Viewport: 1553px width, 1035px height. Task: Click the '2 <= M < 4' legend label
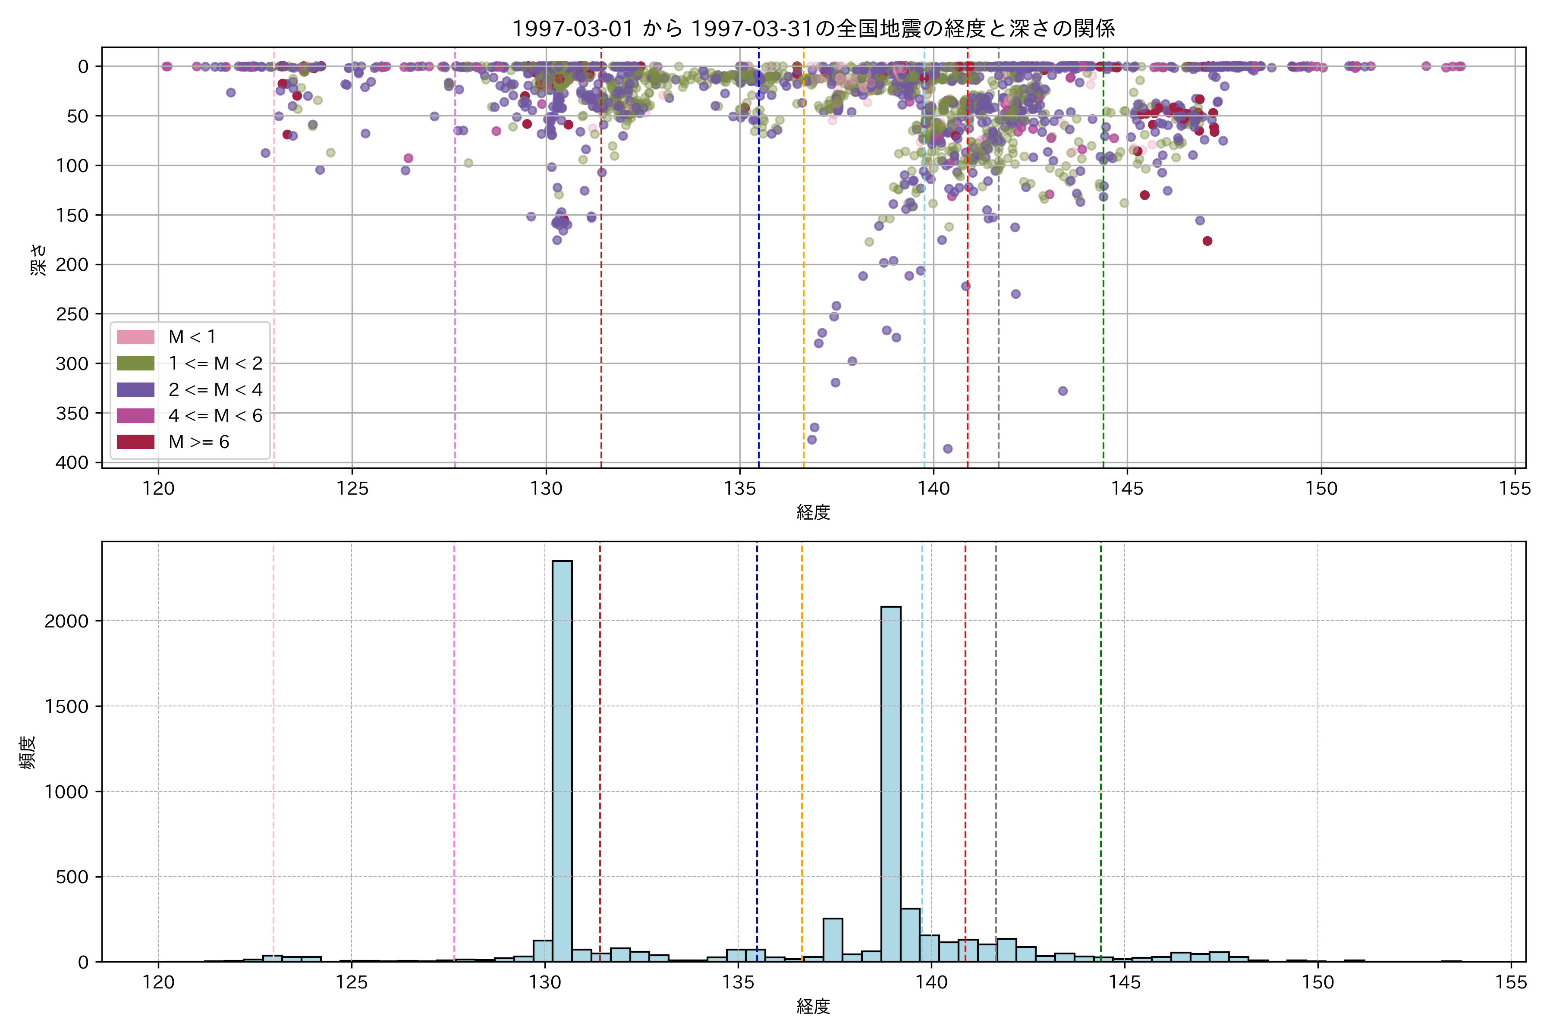point(215,389)
